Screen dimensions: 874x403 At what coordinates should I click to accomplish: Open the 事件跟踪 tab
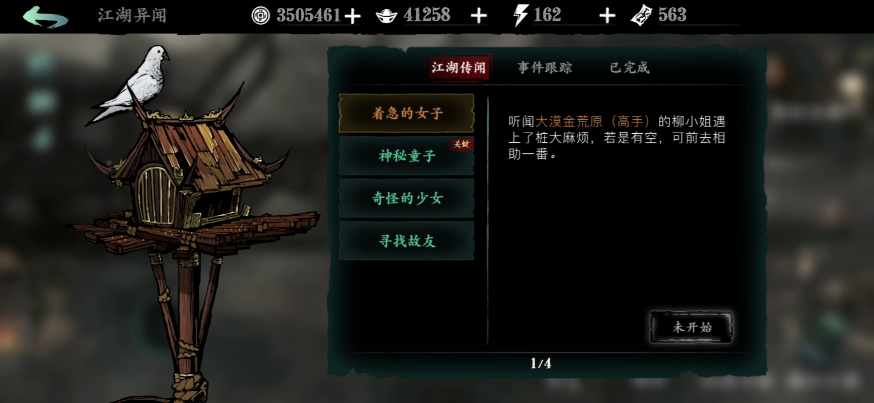(545, 68)
